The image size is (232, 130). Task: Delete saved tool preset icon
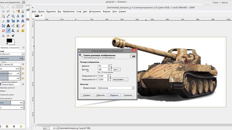pos(14,126)
